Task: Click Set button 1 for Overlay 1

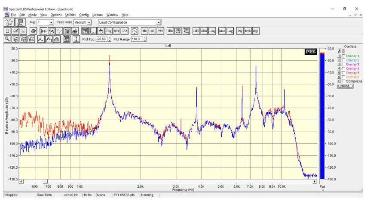Action: [x=339, y=56]
